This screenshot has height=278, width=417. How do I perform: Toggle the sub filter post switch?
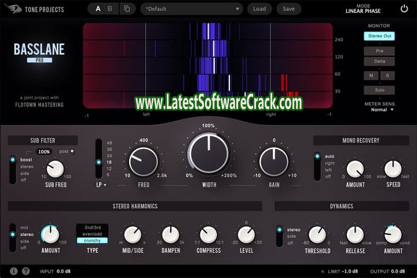coord(72,151)
